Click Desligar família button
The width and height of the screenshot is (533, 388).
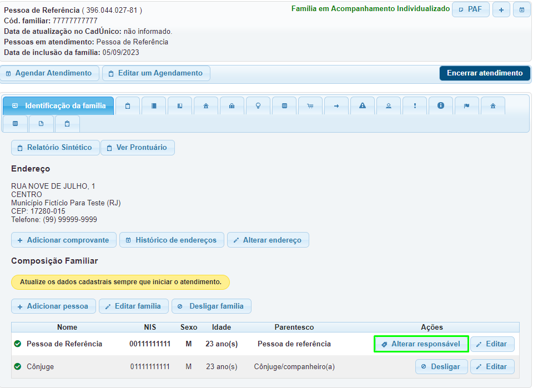point(212,306)
